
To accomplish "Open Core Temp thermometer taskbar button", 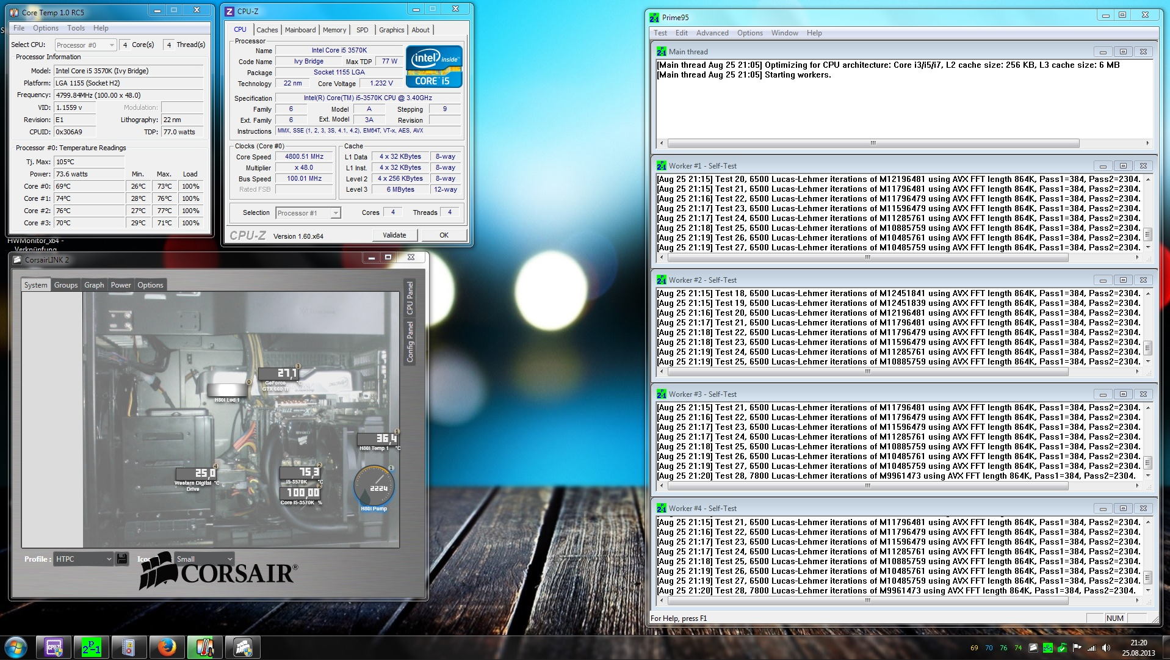I will (205, 647).
